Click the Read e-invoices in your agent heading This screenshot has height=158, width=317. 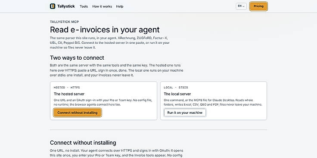(x=105, y=30)
